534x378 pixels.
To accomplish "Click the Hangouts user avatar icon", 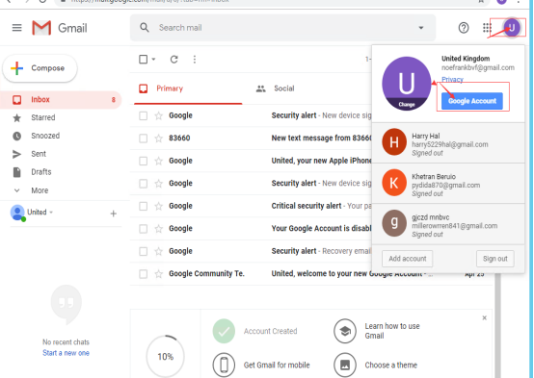I will [17, 213].
